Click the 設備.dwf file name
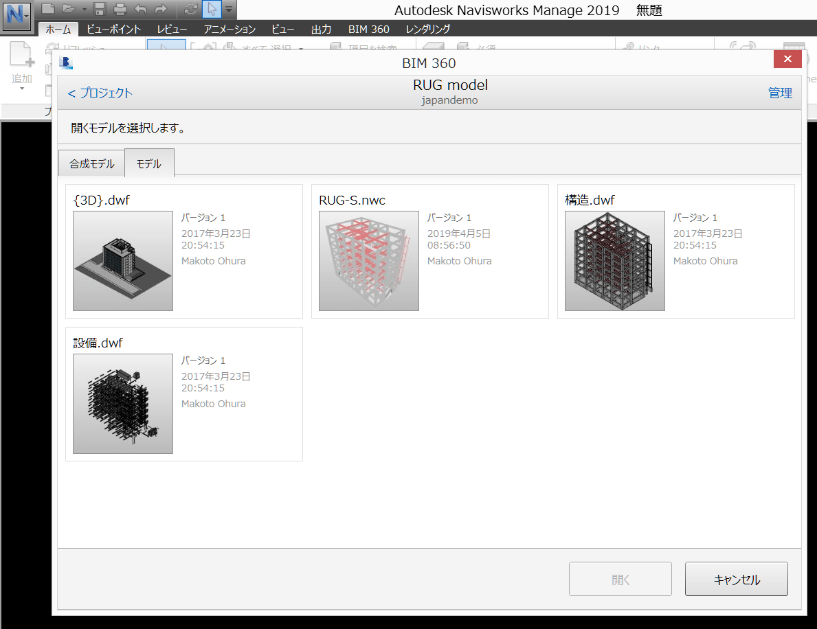The height and width of the screenshot is (629, 817). click(x=98, y=343)
